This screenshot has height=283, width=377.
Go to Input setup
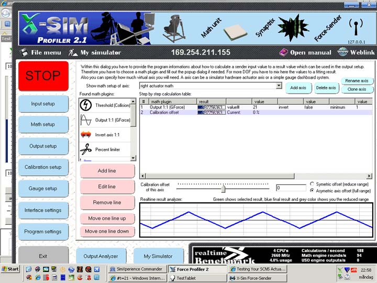(x=43, y=104)
